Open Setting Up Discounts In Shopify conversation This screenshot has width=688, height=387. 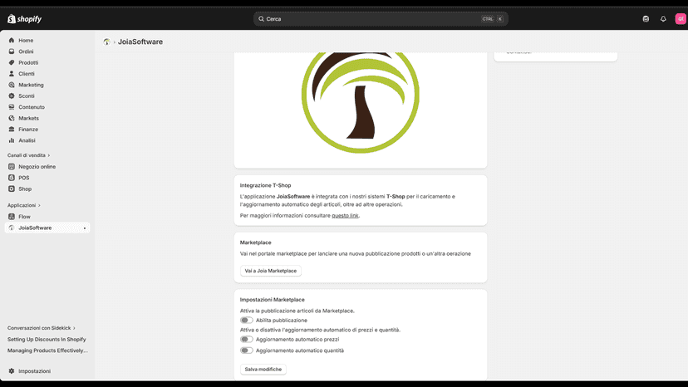click(47, 339)
